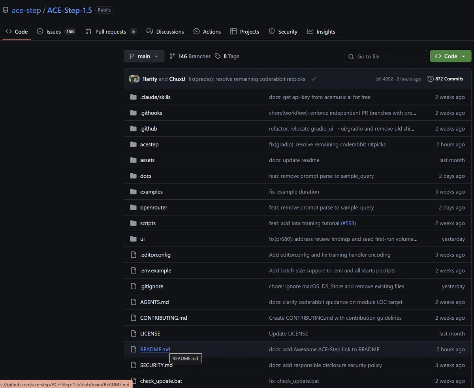Focus the Go to file search field
Image resolution: width=474 pixels, height=388 pixels.
point(386,56)
